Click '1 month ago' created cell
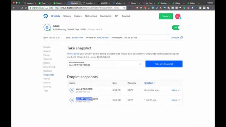 pyautogui.click(x=150, y=100)
